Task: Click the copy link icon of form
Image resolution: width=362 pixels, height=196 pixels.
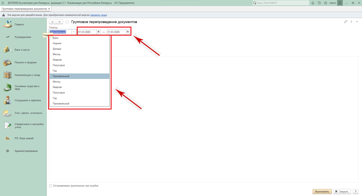Action: pyautogui.click(x=346, y=22)
